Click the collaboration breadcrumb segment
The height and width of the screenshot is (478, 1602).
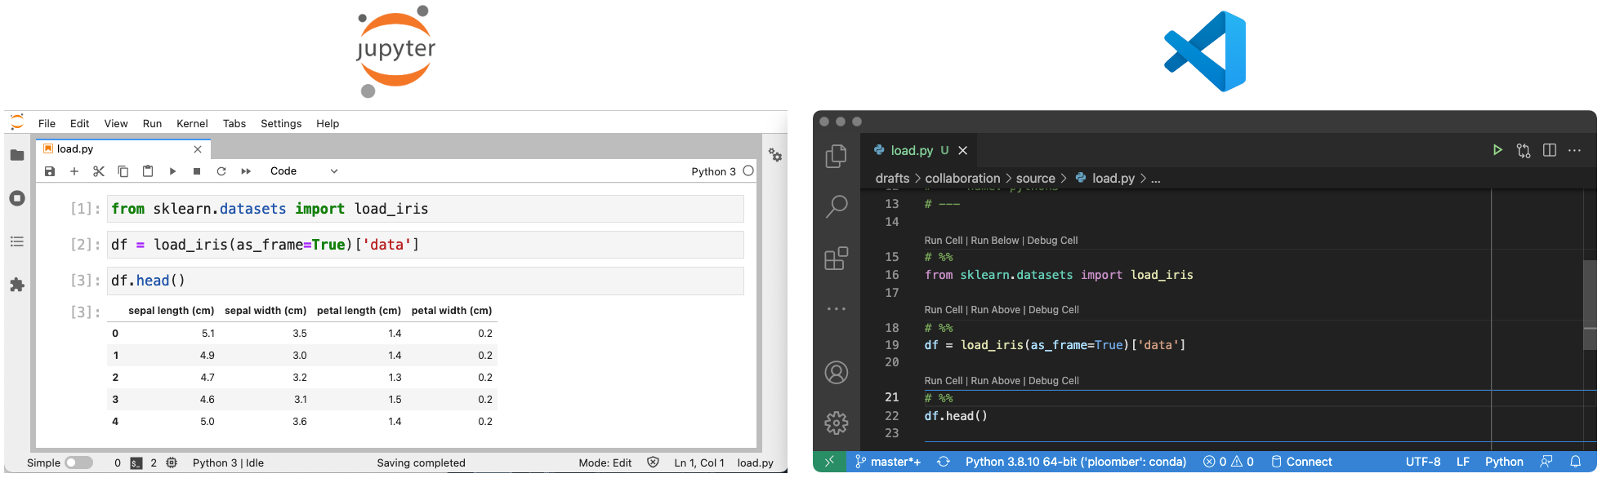962,179
